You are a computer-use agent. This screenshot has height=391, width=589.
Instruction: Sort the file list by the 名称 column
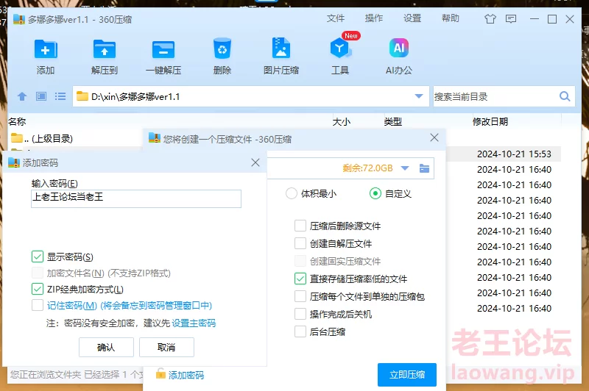click(x=17, y=121)
